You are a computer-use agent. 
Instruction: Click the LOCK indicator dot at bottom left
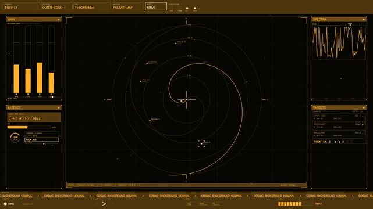coord(5,204)
